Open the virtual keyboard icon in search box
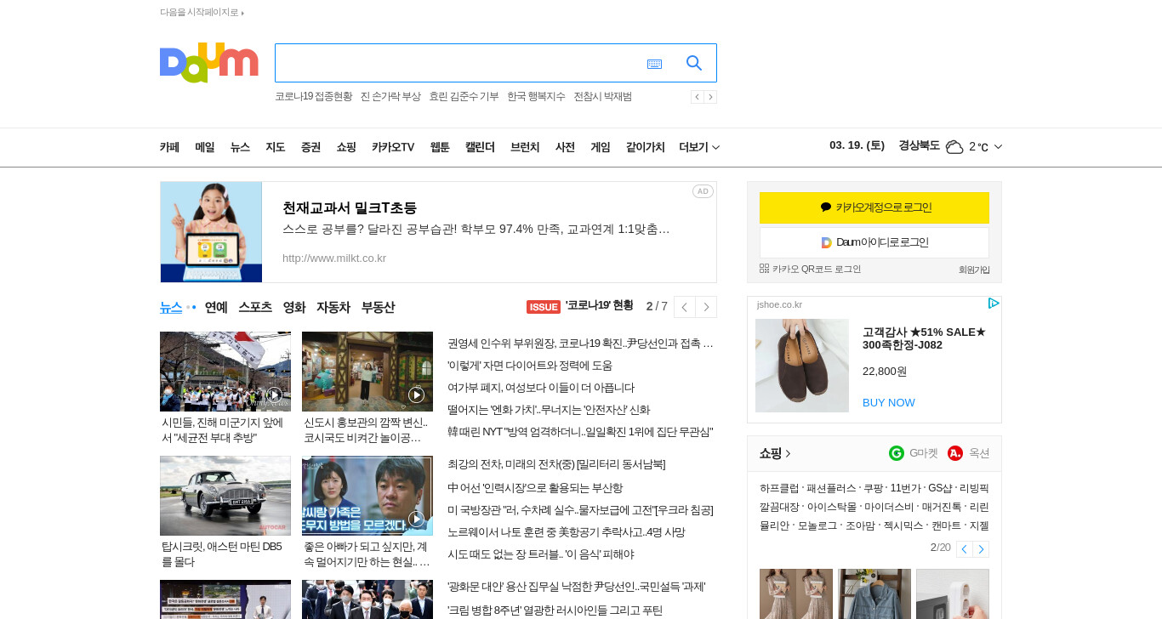 [x=654, y=64]
